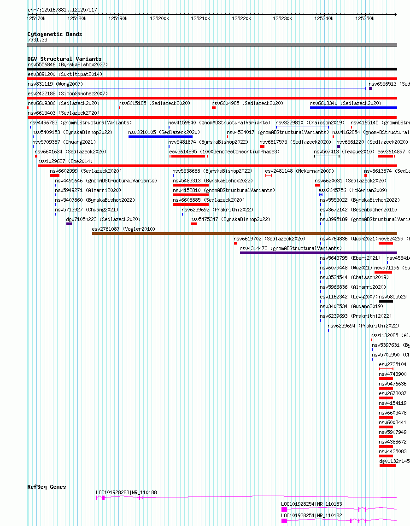The image size is (410, 526).
Task: Click the nsv5409153 (ByrskaBishop2022) label
Action: [72, 133]
